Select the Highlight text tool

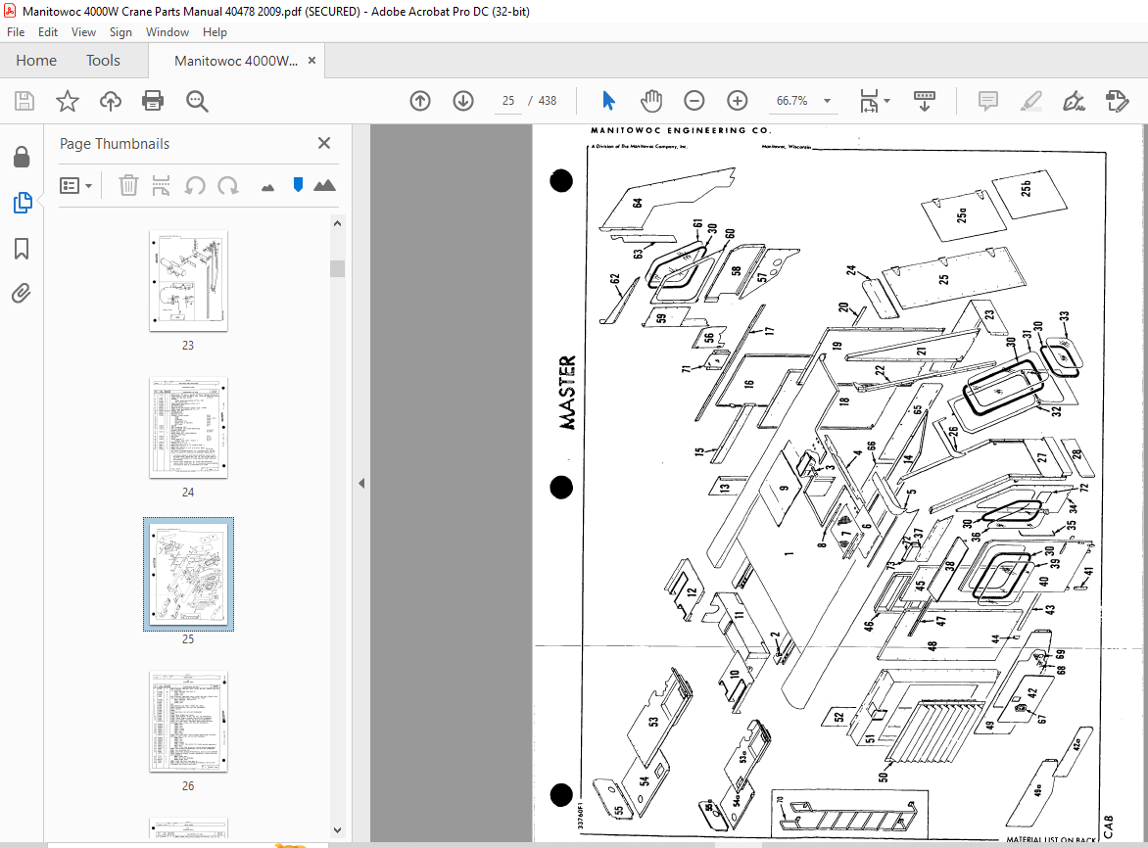coord(1030,101)
